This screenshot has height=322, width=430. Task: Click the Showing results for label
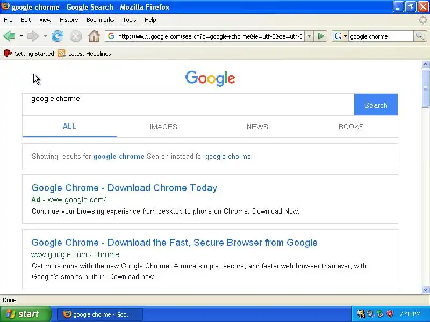click(x=61, y=156)
